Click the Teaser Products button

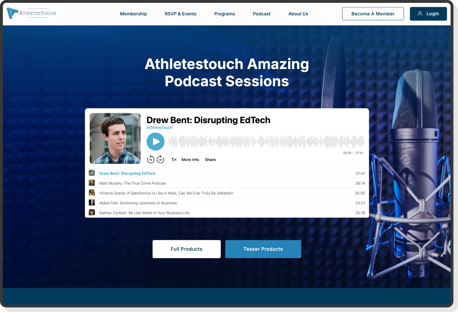click(x=263, y=249)
